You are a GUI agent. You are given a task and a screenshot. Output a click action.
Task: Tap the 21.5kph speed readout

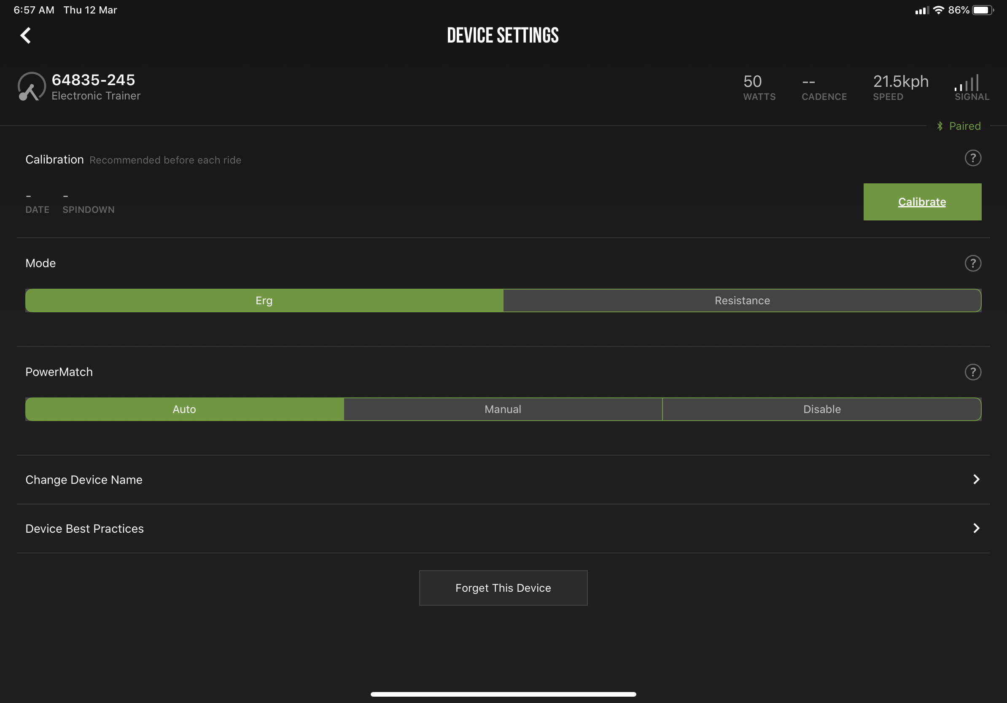click(900, 82)
